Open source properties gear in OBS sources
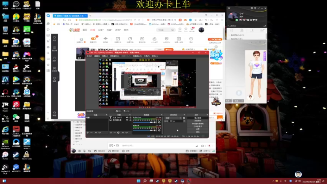The image size is (327, 184). (x=119, y=132)
